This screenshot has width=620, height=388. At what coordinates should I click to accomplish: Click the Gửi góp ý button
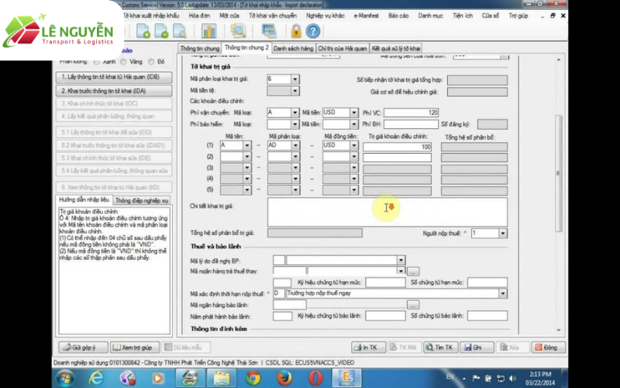click(84, 347)
